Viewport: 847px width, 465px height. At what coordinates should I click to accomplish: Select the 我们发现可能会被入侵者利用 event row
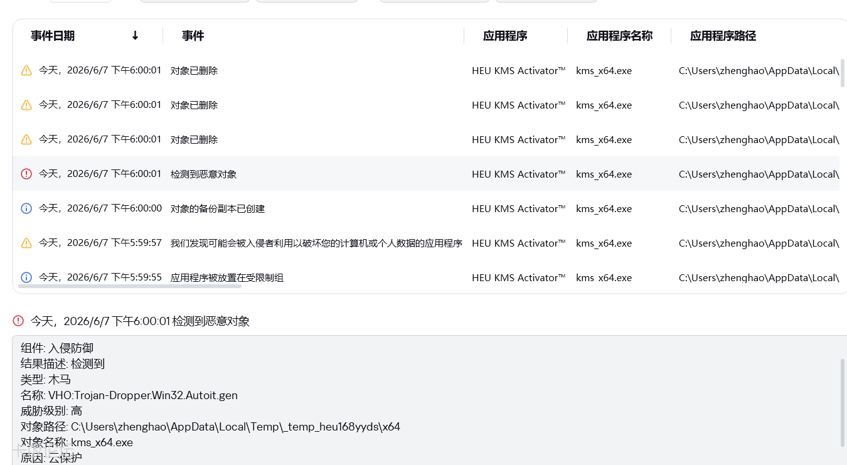click(x=426, y=243)
